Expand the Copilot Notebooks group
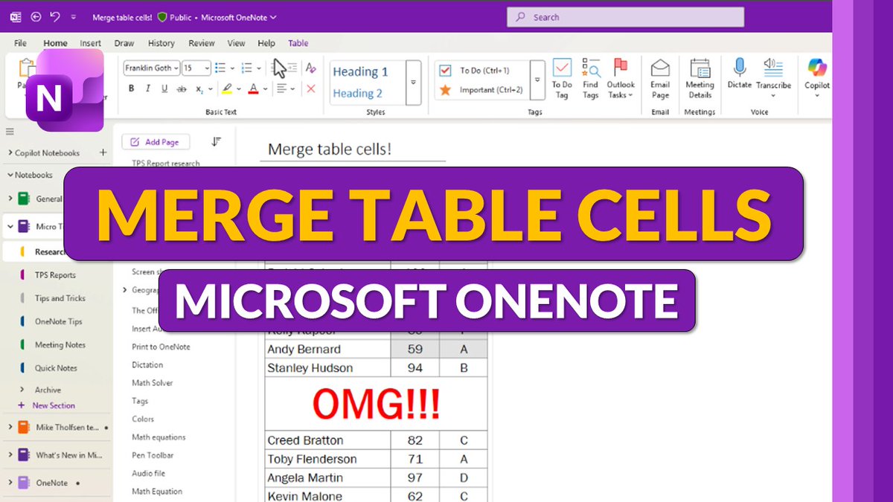893x502 pixels. tap(10, 153)
